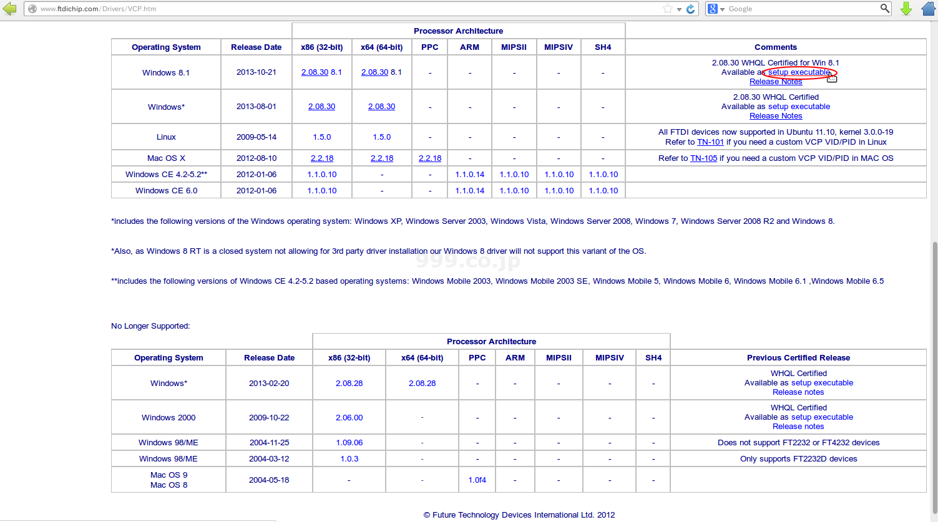Go to home page icon
The image size is (938, 522).
929,9
